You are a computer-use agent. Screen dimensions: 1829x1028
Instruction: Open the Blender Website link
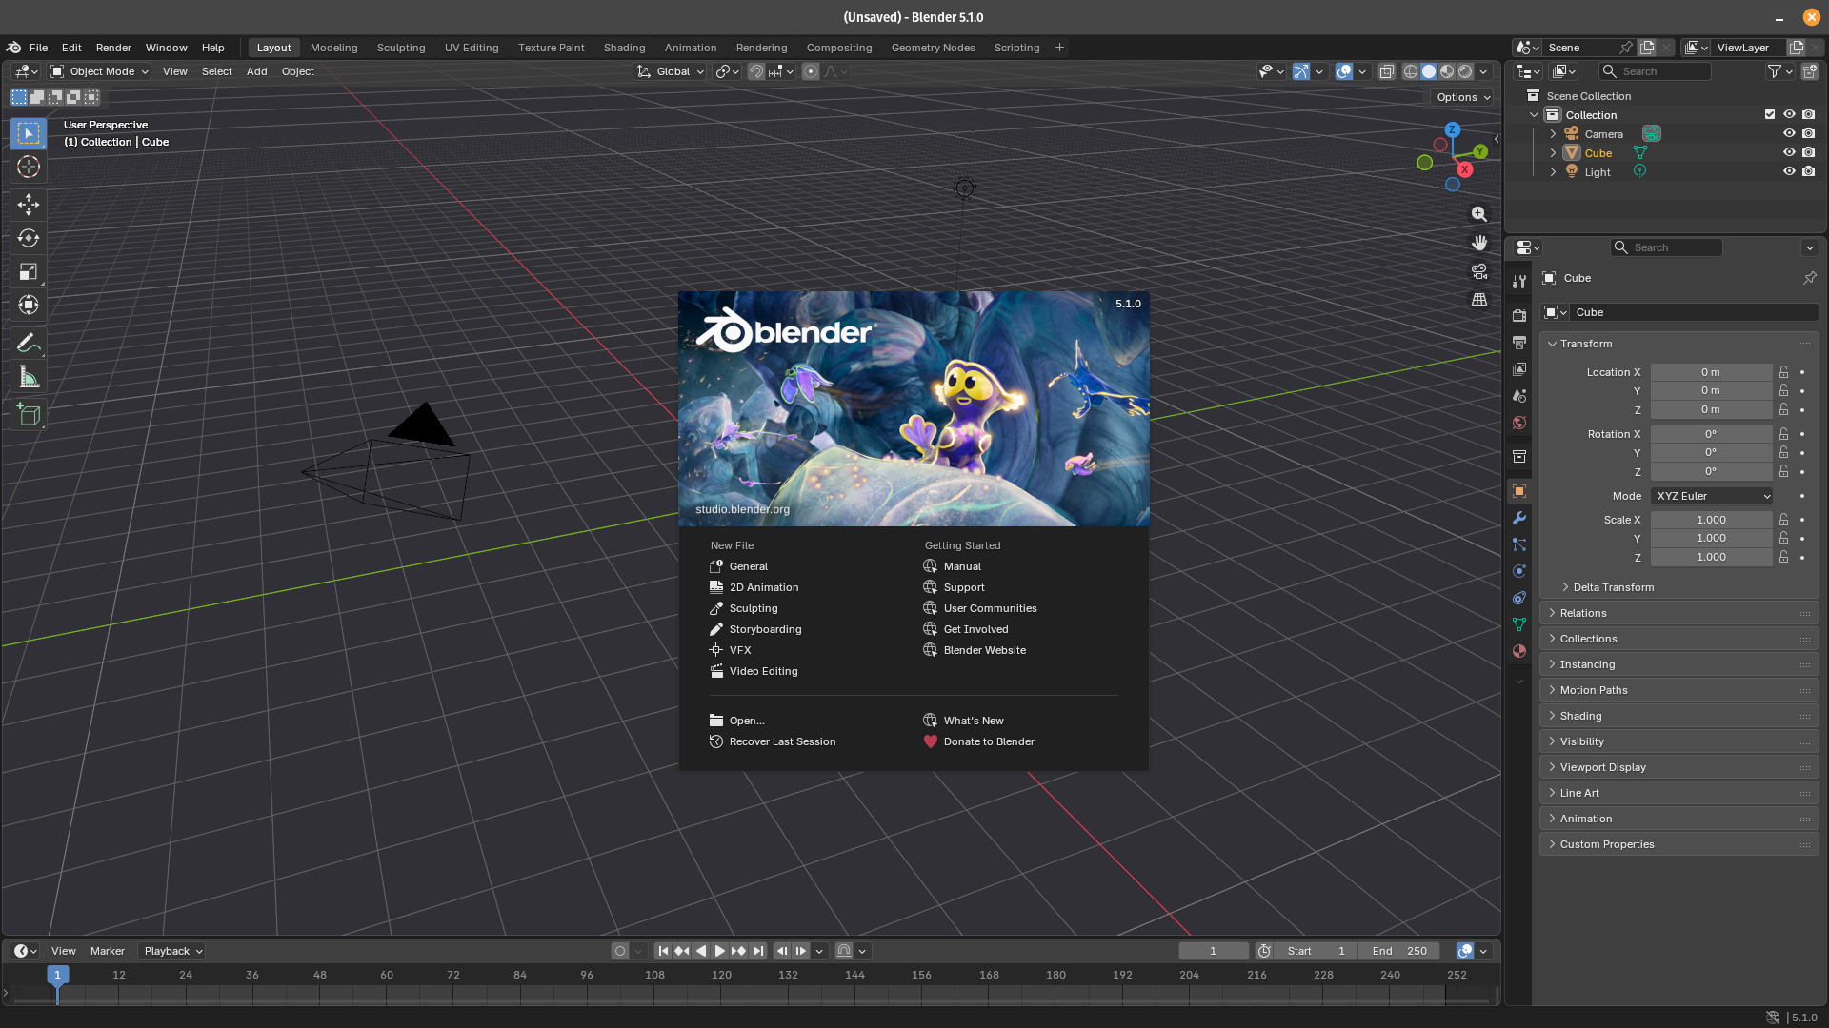point(984,650)
